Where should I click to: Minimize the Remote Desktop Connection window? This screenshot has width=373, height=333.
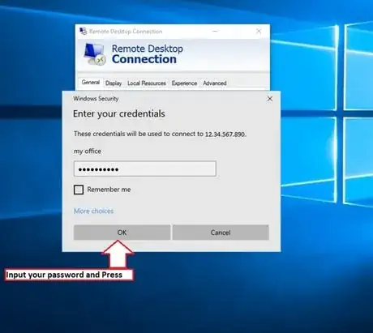215,32
